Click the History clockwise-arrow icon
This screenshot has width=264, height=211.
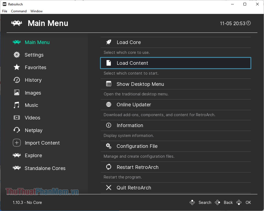point(16,80)
